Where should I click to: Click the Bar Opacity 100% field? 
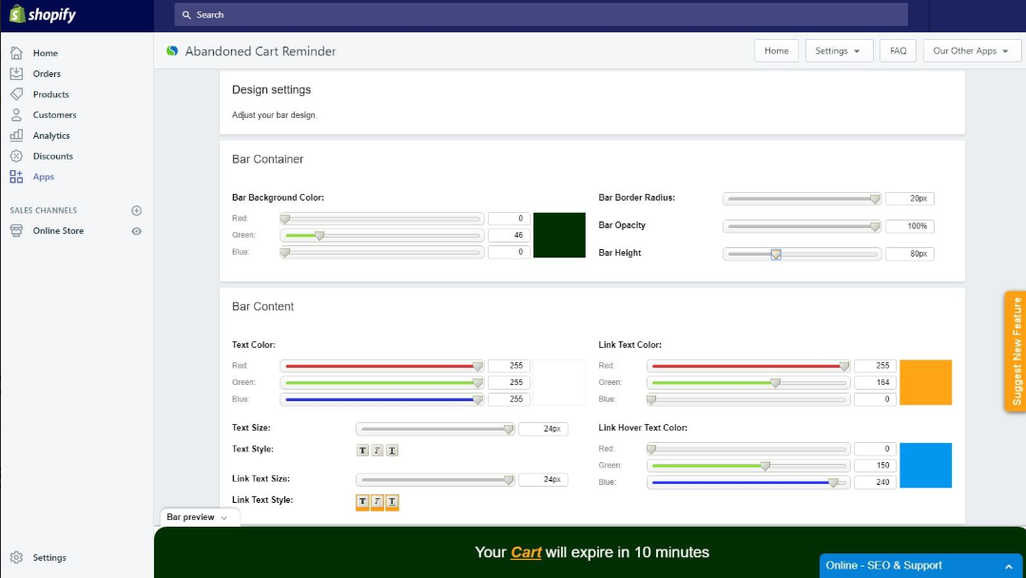(910, 226)
